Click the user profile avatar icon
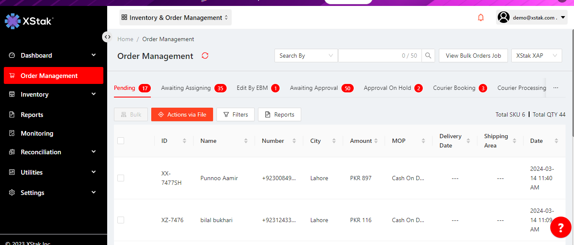The height and width of the screenshot is (245, 574). 504,17
